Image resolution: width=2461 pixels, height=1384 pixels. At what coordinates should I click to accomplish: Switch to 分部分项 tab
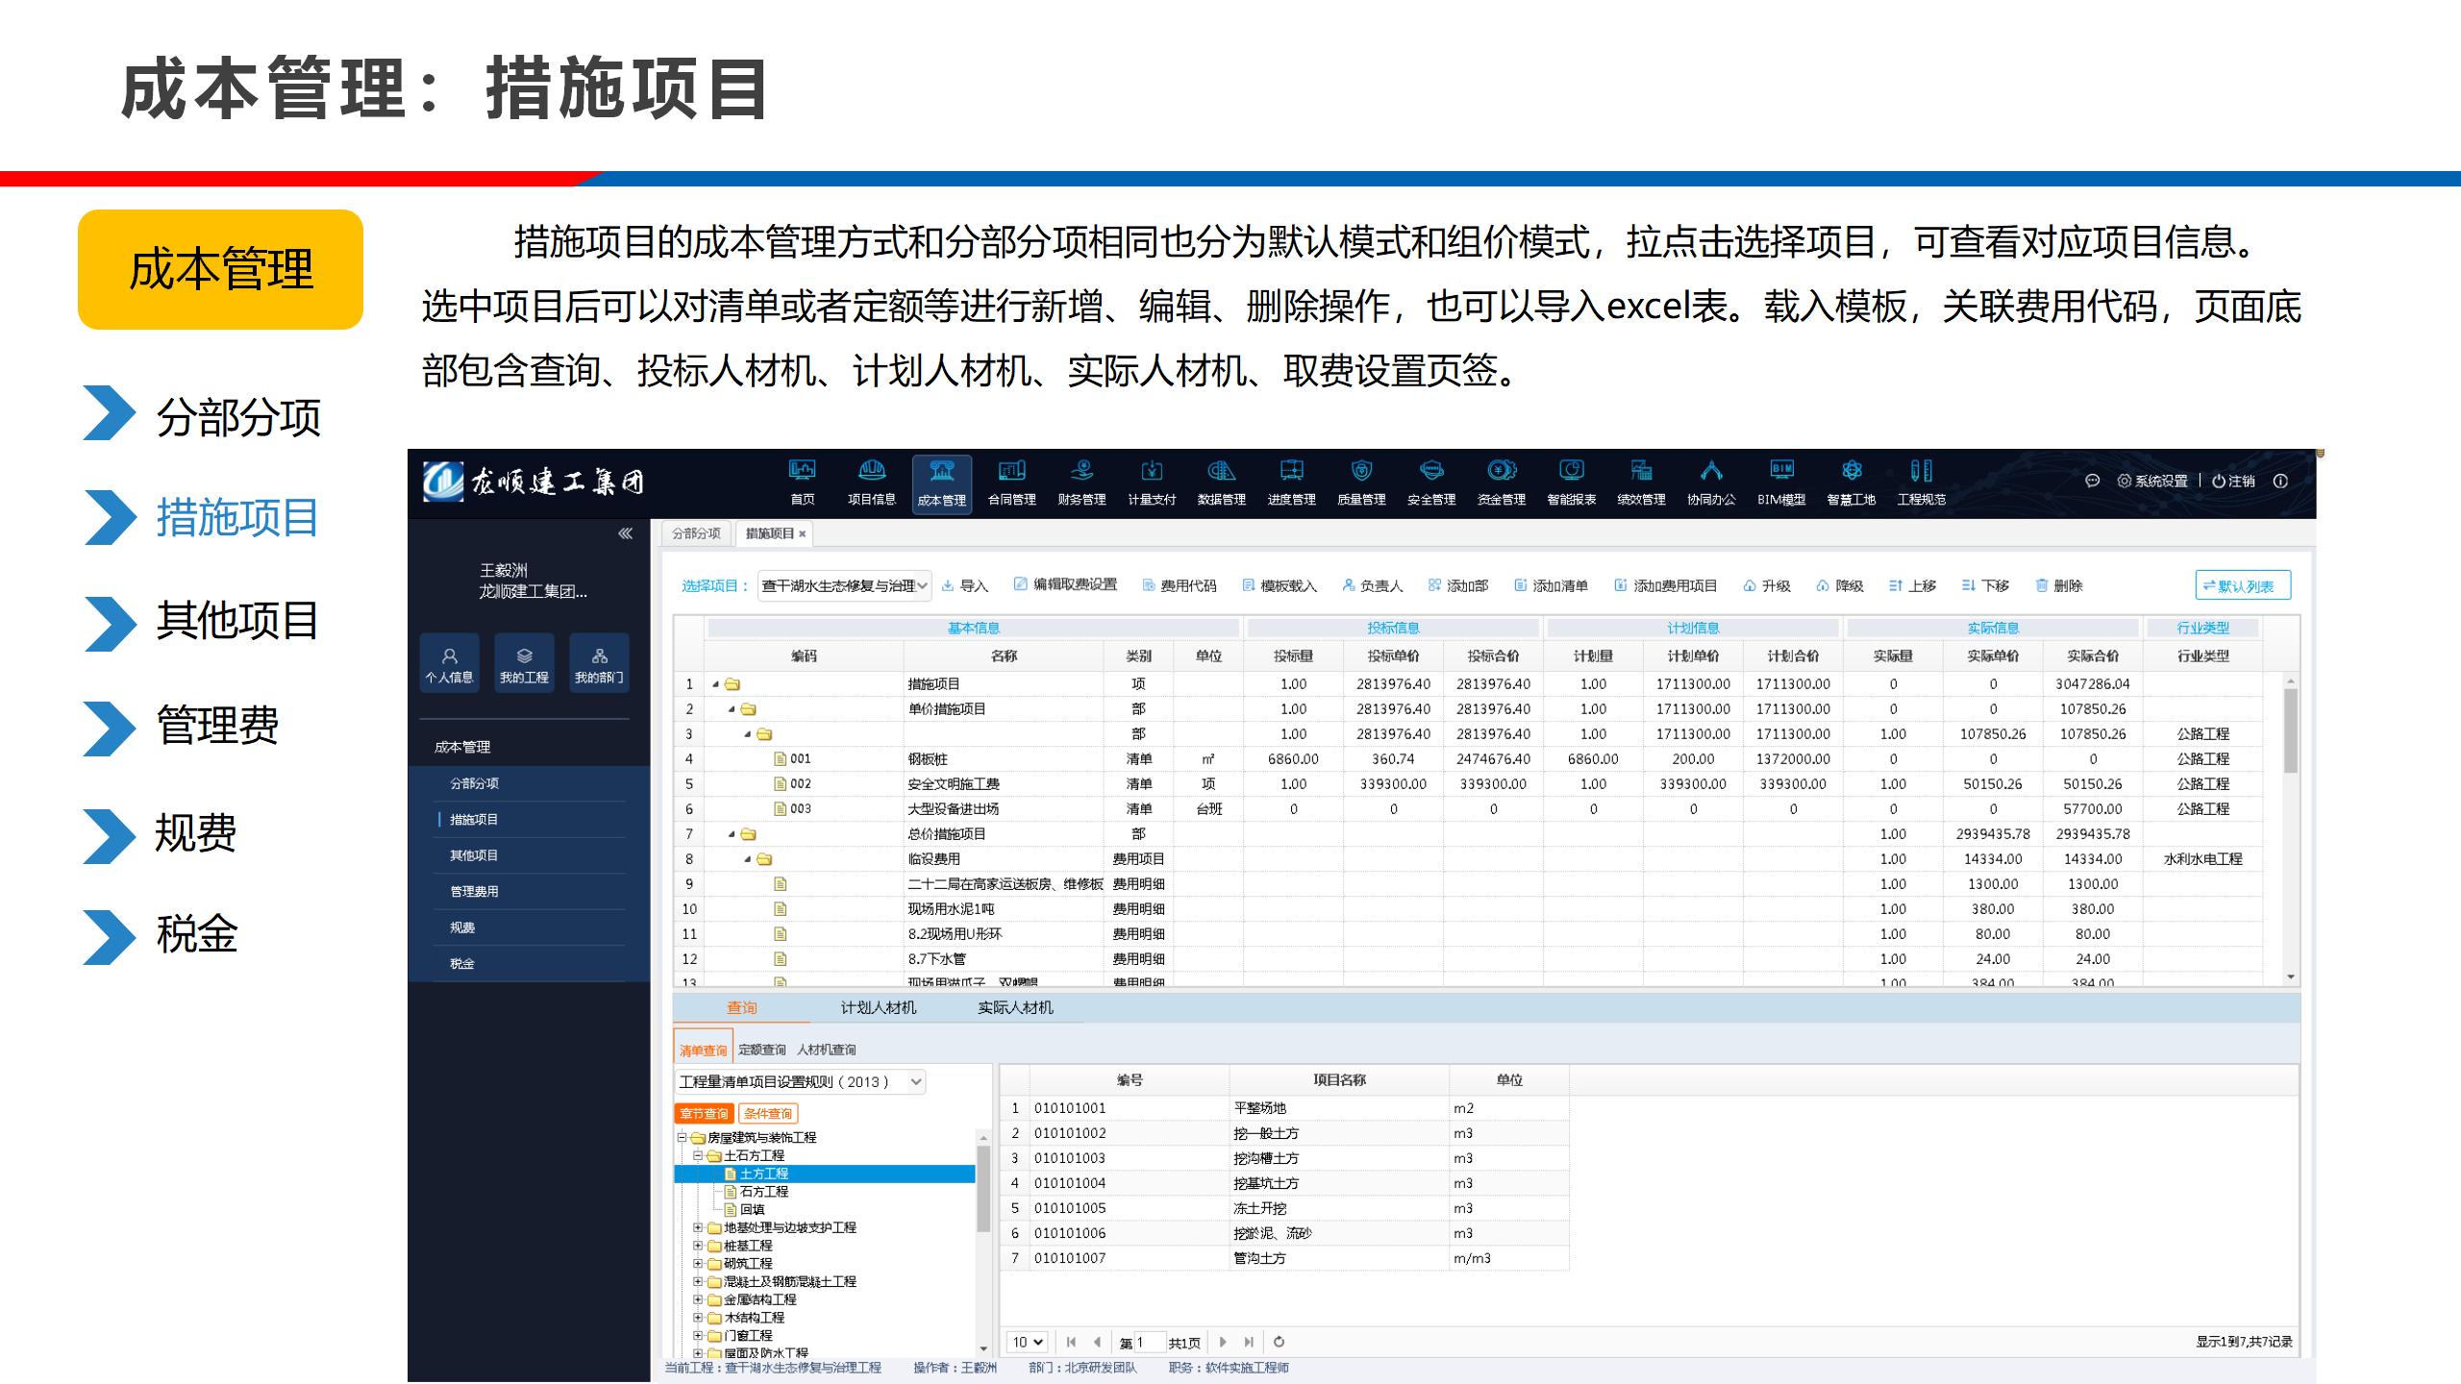click(x=696, y=533)
